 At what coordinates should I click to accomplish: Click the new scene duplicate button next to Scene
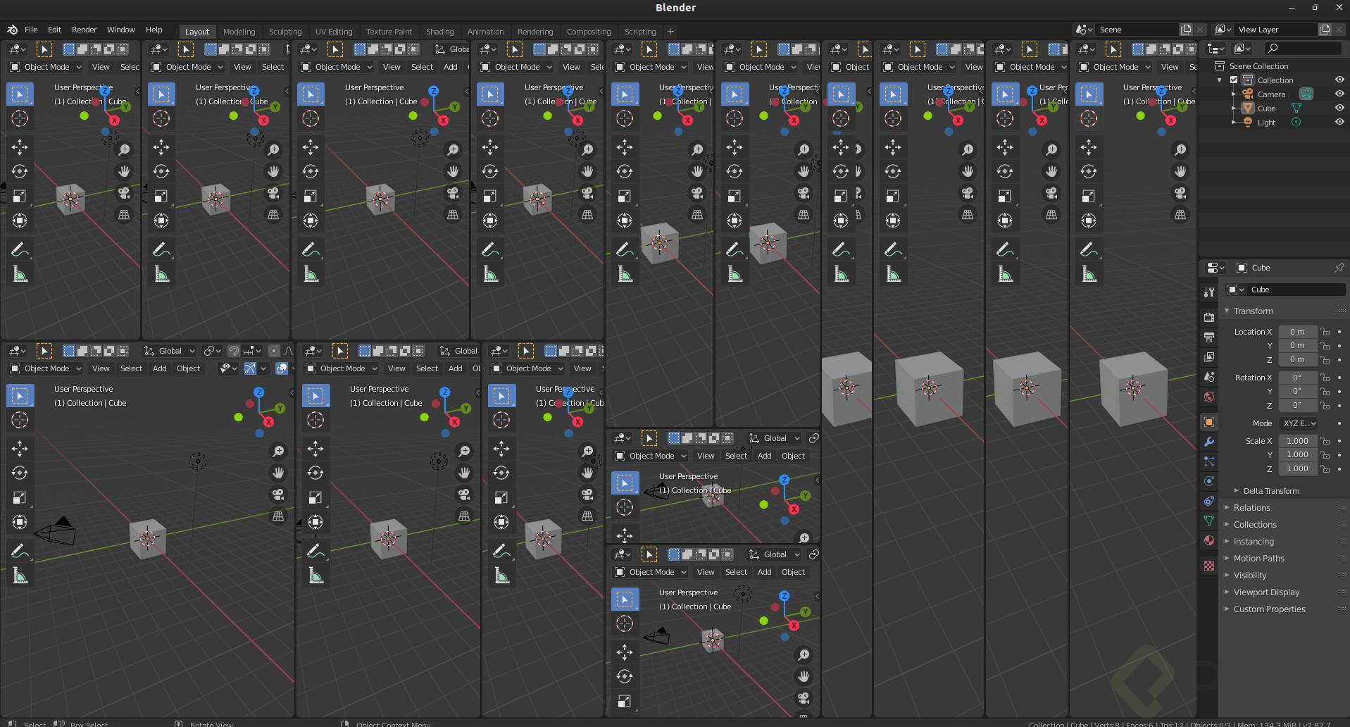1186,29
